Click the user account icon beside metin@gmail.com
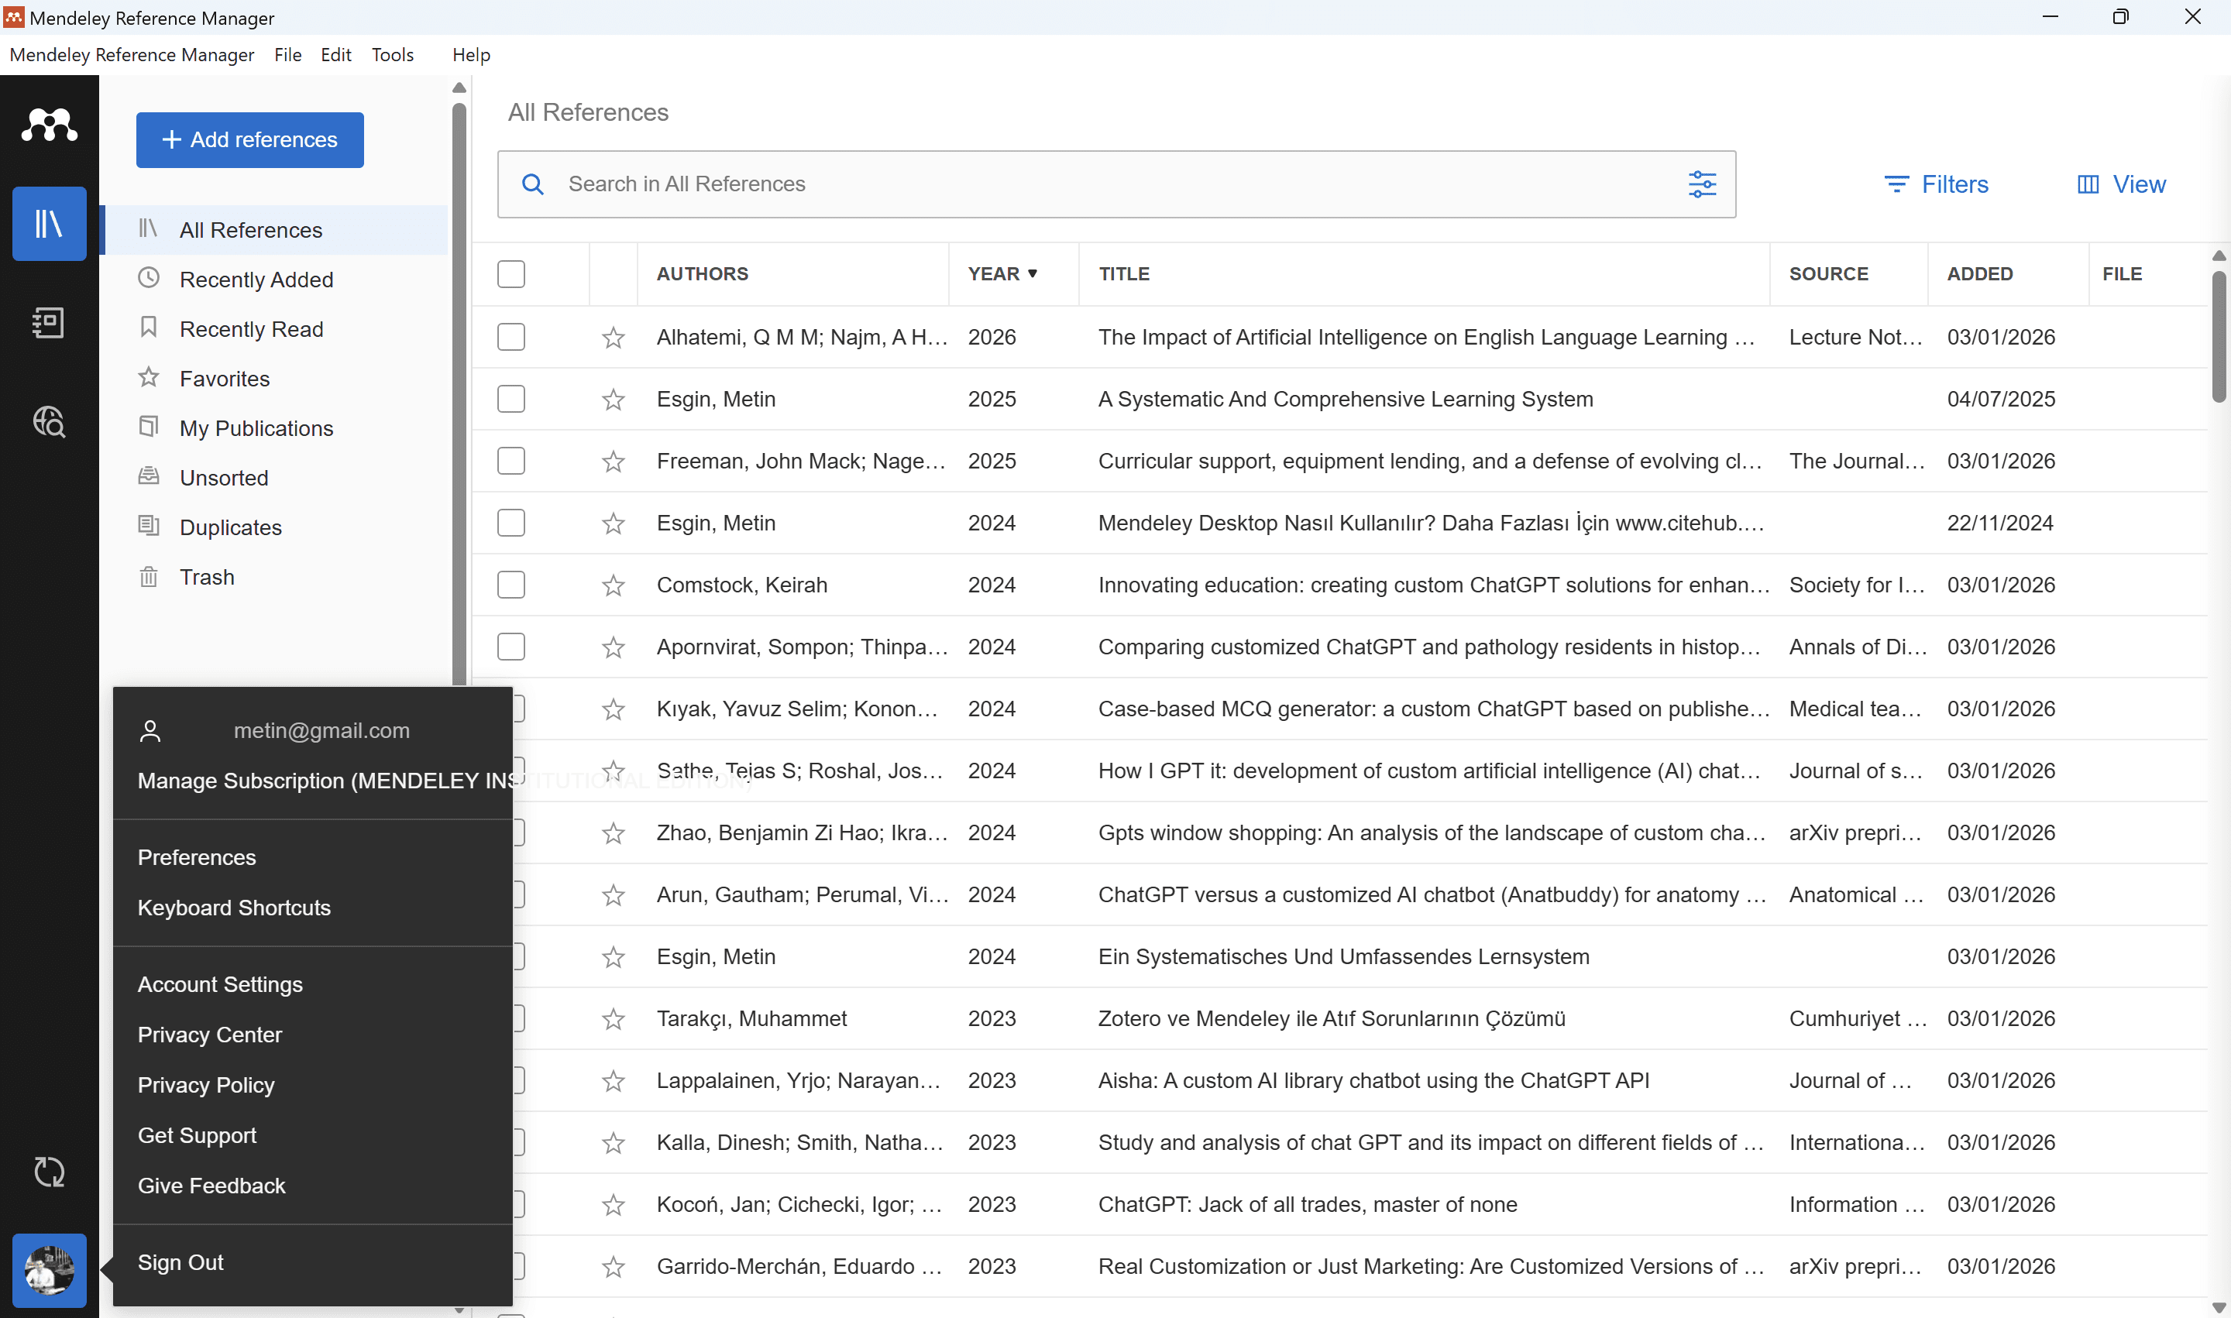The image size is (2231, 1318). pos(150,731)
